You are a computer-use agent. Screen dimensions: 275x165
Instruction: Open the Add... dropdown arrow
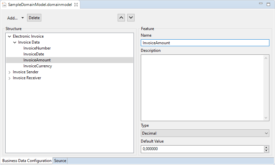[x=22, y=18]
